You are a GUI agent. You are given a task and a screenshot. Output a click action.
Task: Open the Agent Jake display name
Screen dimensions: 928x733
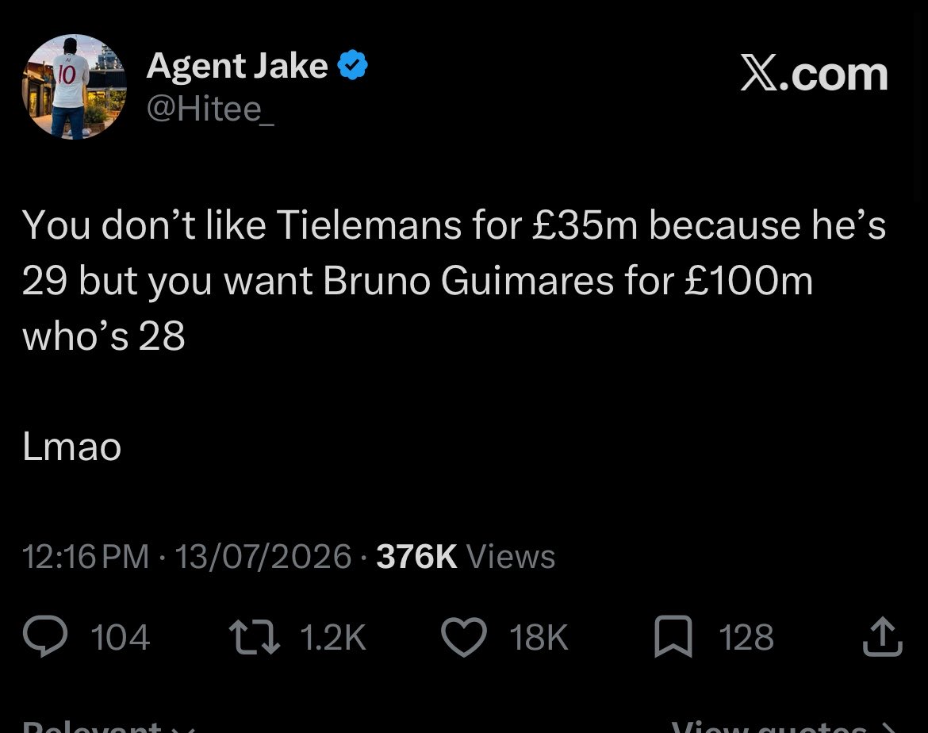pyautogui.click(x=236, y=66)
